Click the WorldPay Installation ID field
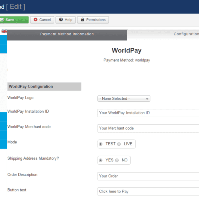Screen dimensions: 199x199 148,113
